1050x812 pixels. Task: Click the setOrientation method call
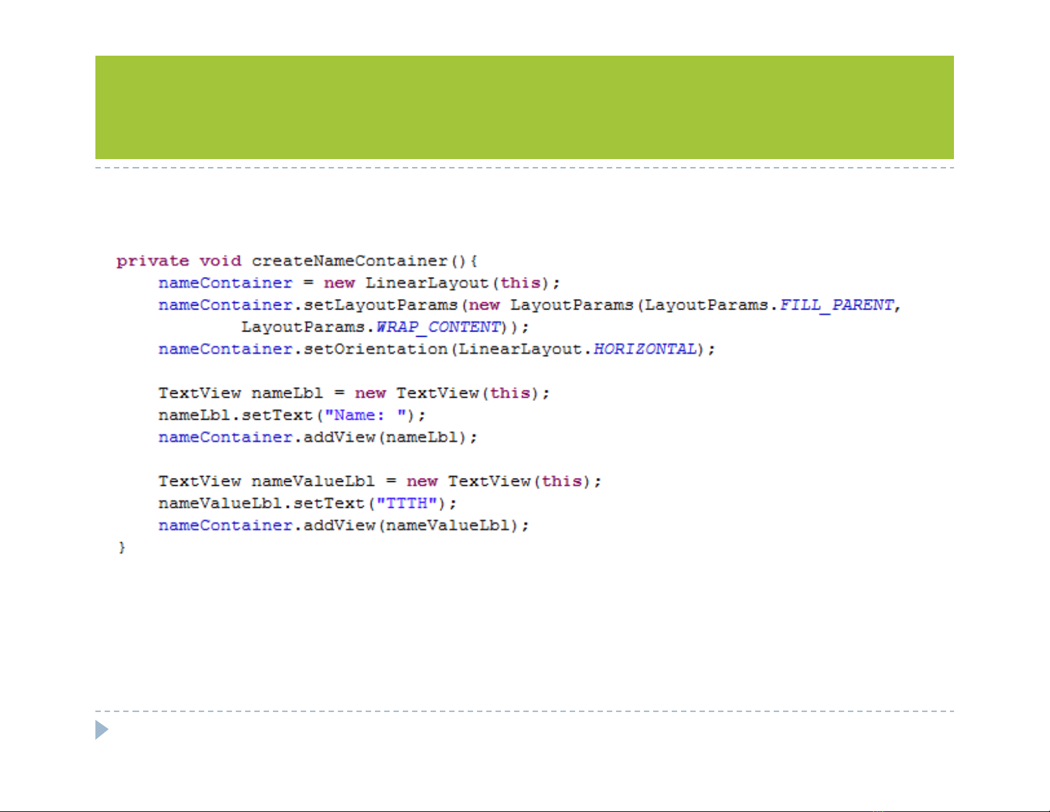click(375, 349)
